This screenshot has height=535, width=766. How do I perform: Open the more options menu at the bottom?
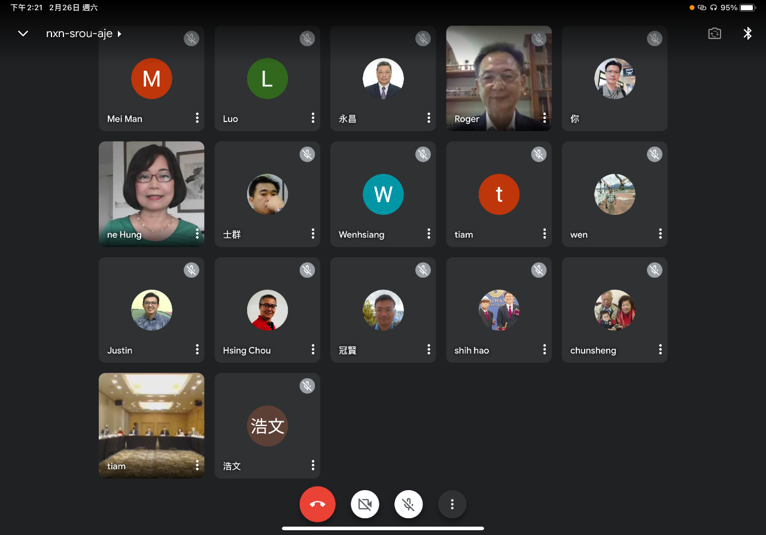(x=452, y=504)
